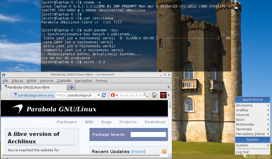Visit the Wiki link on the Parabola site
272x159 pixels.
tap(89, 122)
